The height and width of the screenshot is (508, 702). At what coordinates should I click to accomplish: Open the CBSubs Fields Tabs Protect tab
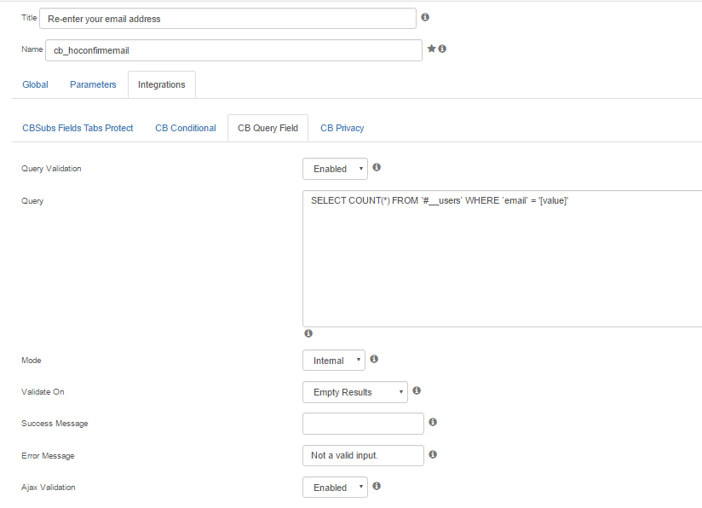pyautogui.click(x=78, y=128)
